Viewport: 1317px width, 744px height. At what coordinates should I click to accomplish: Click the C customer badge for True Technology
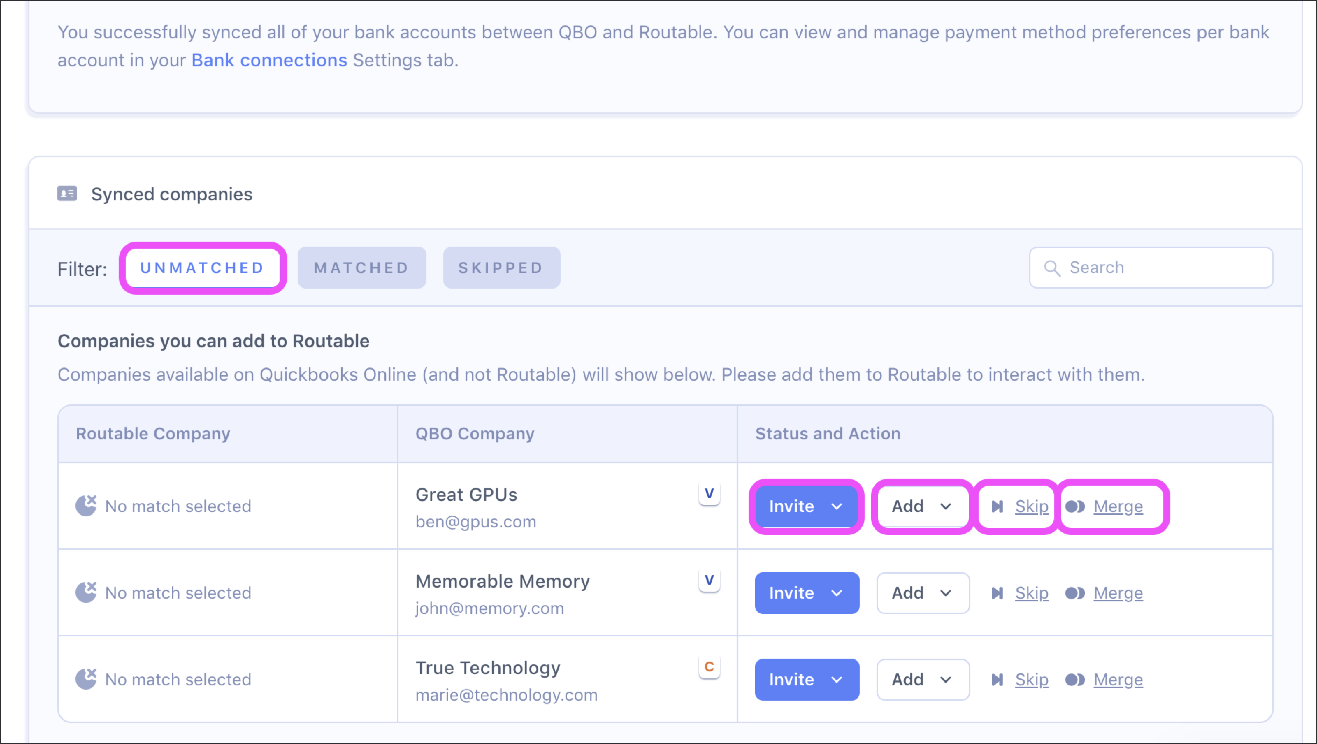pyautogui.click(x=709, y=667)
